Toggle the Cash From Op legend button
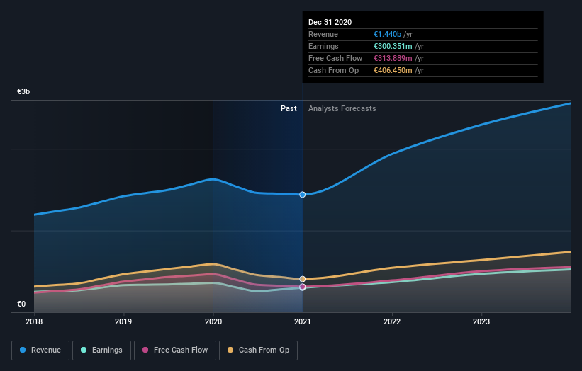Viewport: 582px width, 371px height. 258,350
